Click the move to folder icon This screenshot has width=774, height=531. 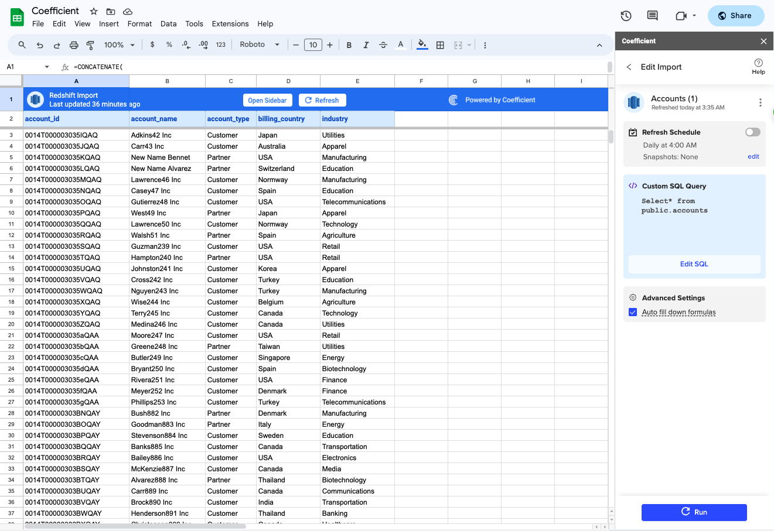[111, 11]
